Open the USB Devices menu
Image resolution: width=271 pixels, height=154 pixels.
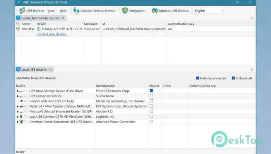pyautogui.click(x=35, y=11)
